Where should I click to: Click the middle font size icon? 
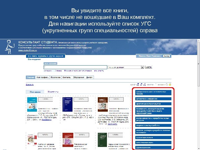click(141, 84)
